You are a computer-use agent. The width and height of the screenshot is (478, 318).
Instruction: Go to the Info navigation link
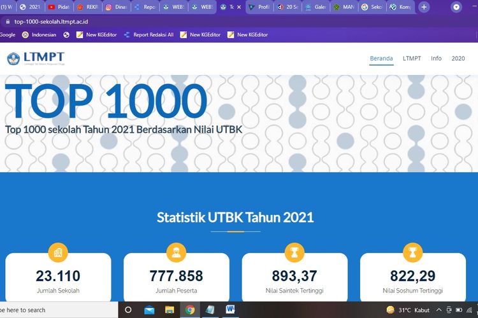436,59
